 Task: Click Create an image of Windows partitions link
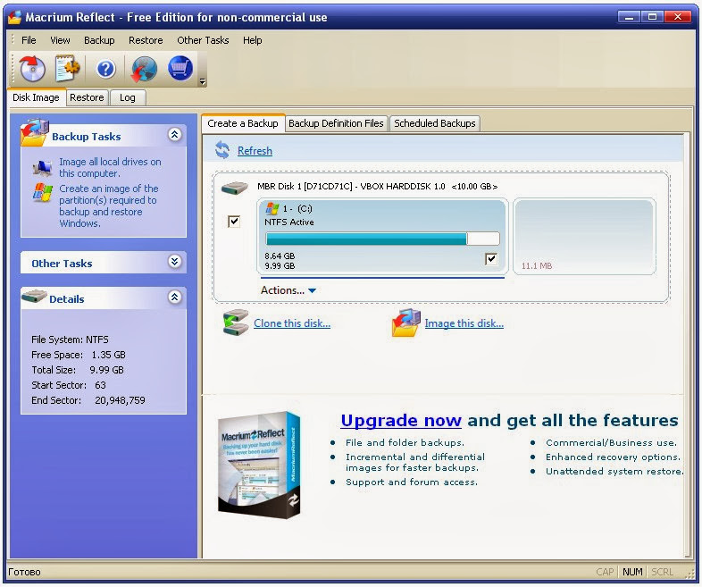[108, 206]
